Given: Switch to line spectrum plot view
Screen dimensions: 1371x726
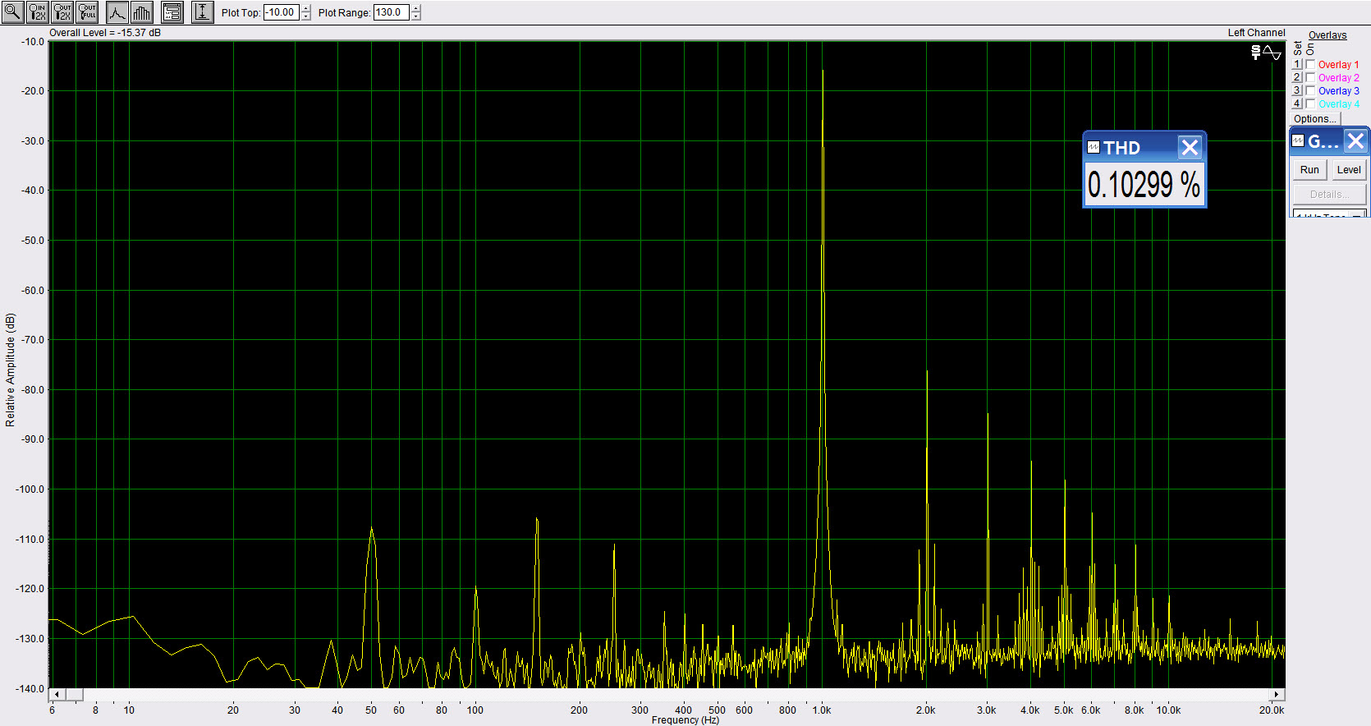Looking at the screenshot, I should click(x=117, y=12).
